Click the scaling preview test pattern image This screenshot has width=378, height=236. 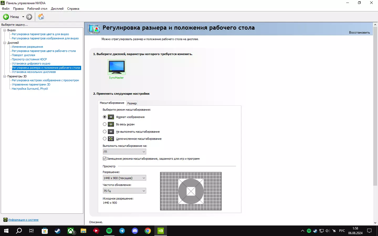point(191,191)
